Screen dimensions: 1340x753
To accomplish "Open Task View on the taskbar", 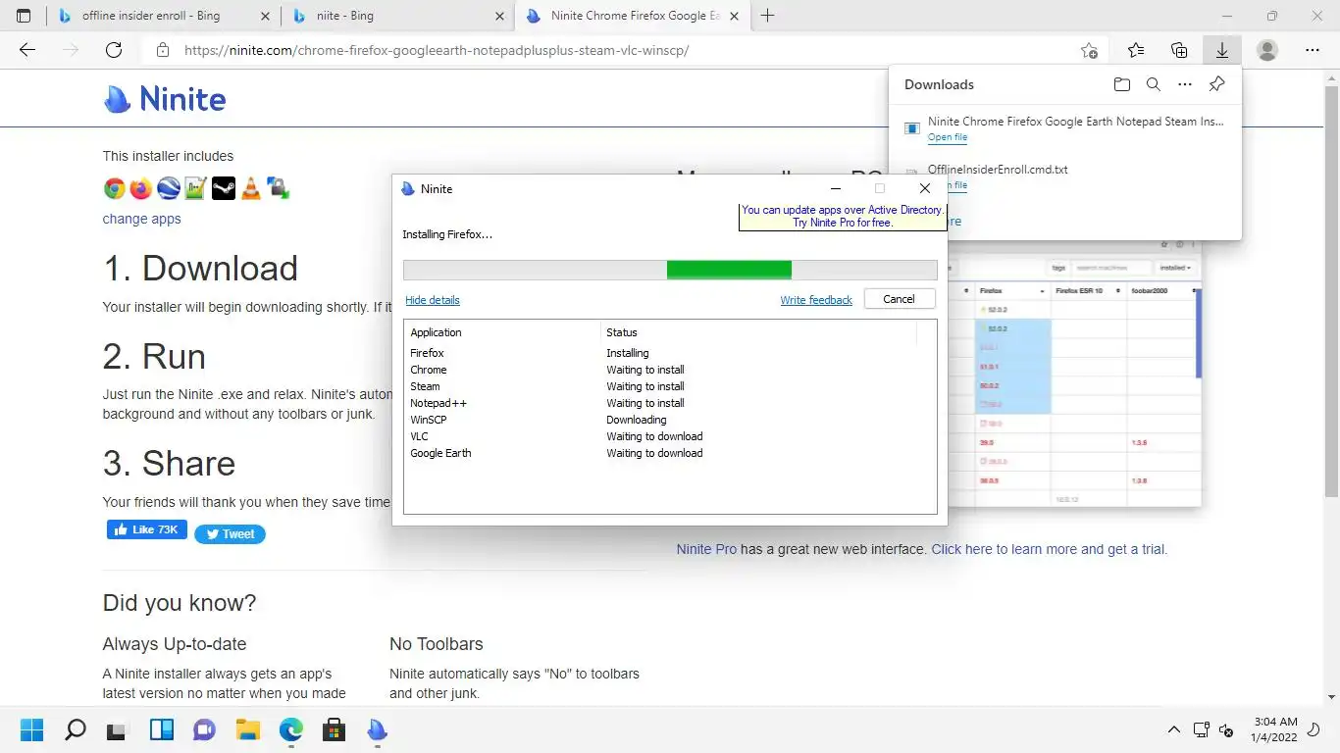I will click(x=118, y=729).
